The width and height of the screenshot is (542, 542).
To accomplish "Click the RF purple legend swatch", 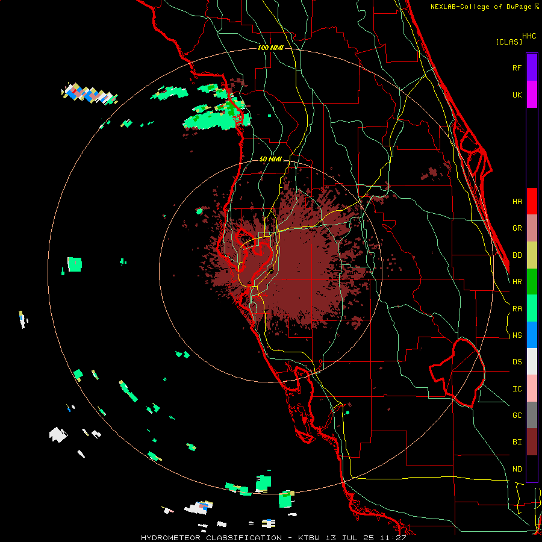I will pos(532,67).
